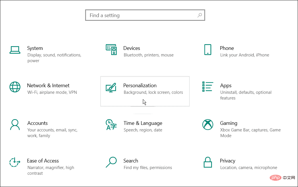Image resolution: width=298 pixels, height=187 pixels.
Task: Click the System laptop icon
Action: click(15, 50)
